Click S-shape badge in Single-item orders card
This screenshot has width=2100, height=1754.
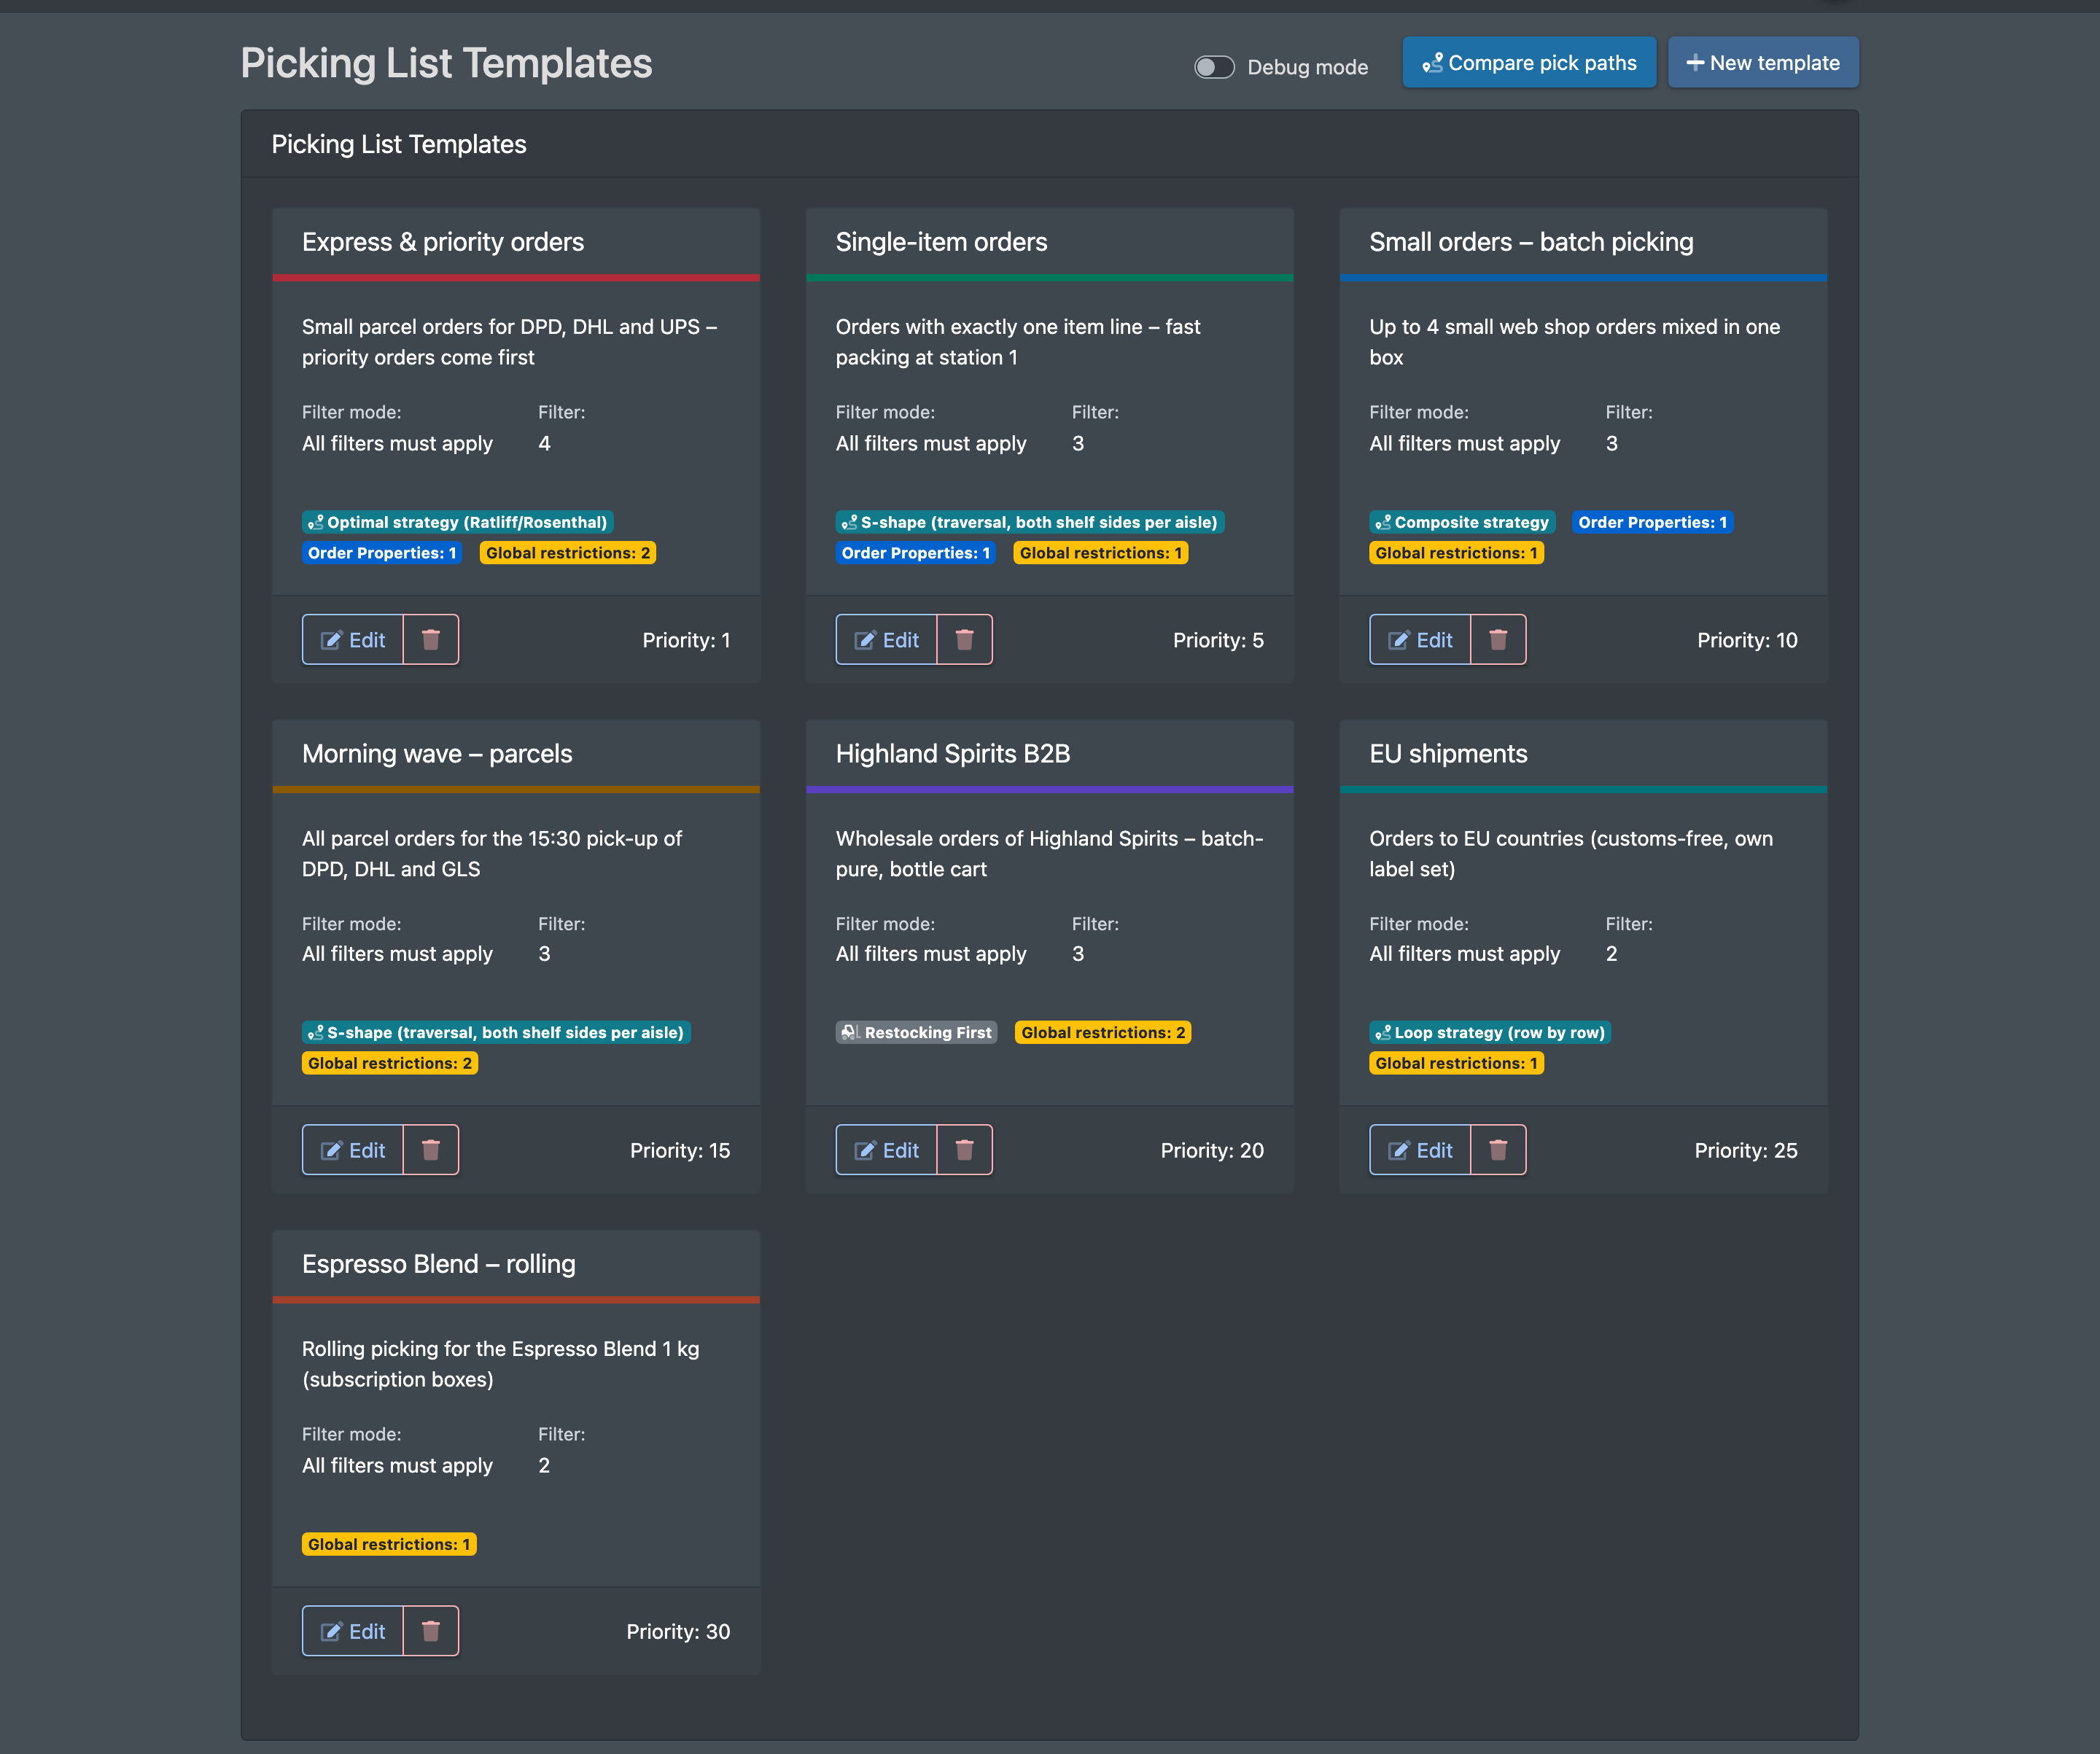(1030, 522)
